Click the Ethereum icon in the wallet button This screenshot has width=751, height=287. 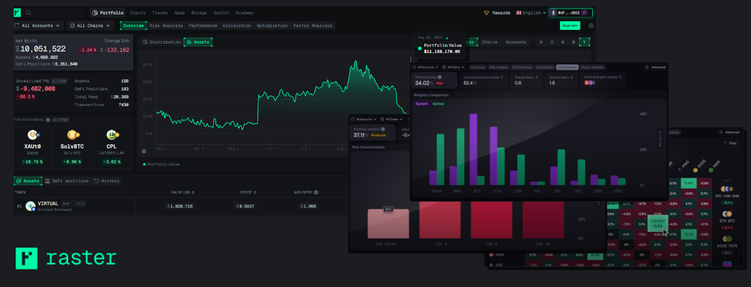pyautogui.click(x=553, y=12)
